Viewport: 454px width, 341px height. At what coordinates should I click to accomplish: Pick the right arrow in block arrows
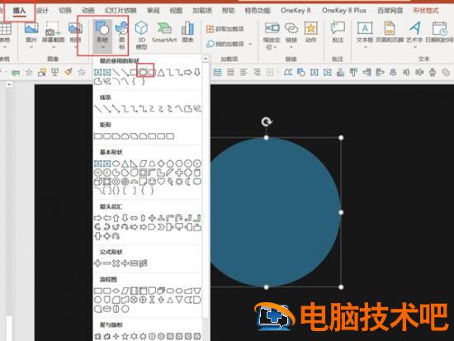tap(98, 218)
